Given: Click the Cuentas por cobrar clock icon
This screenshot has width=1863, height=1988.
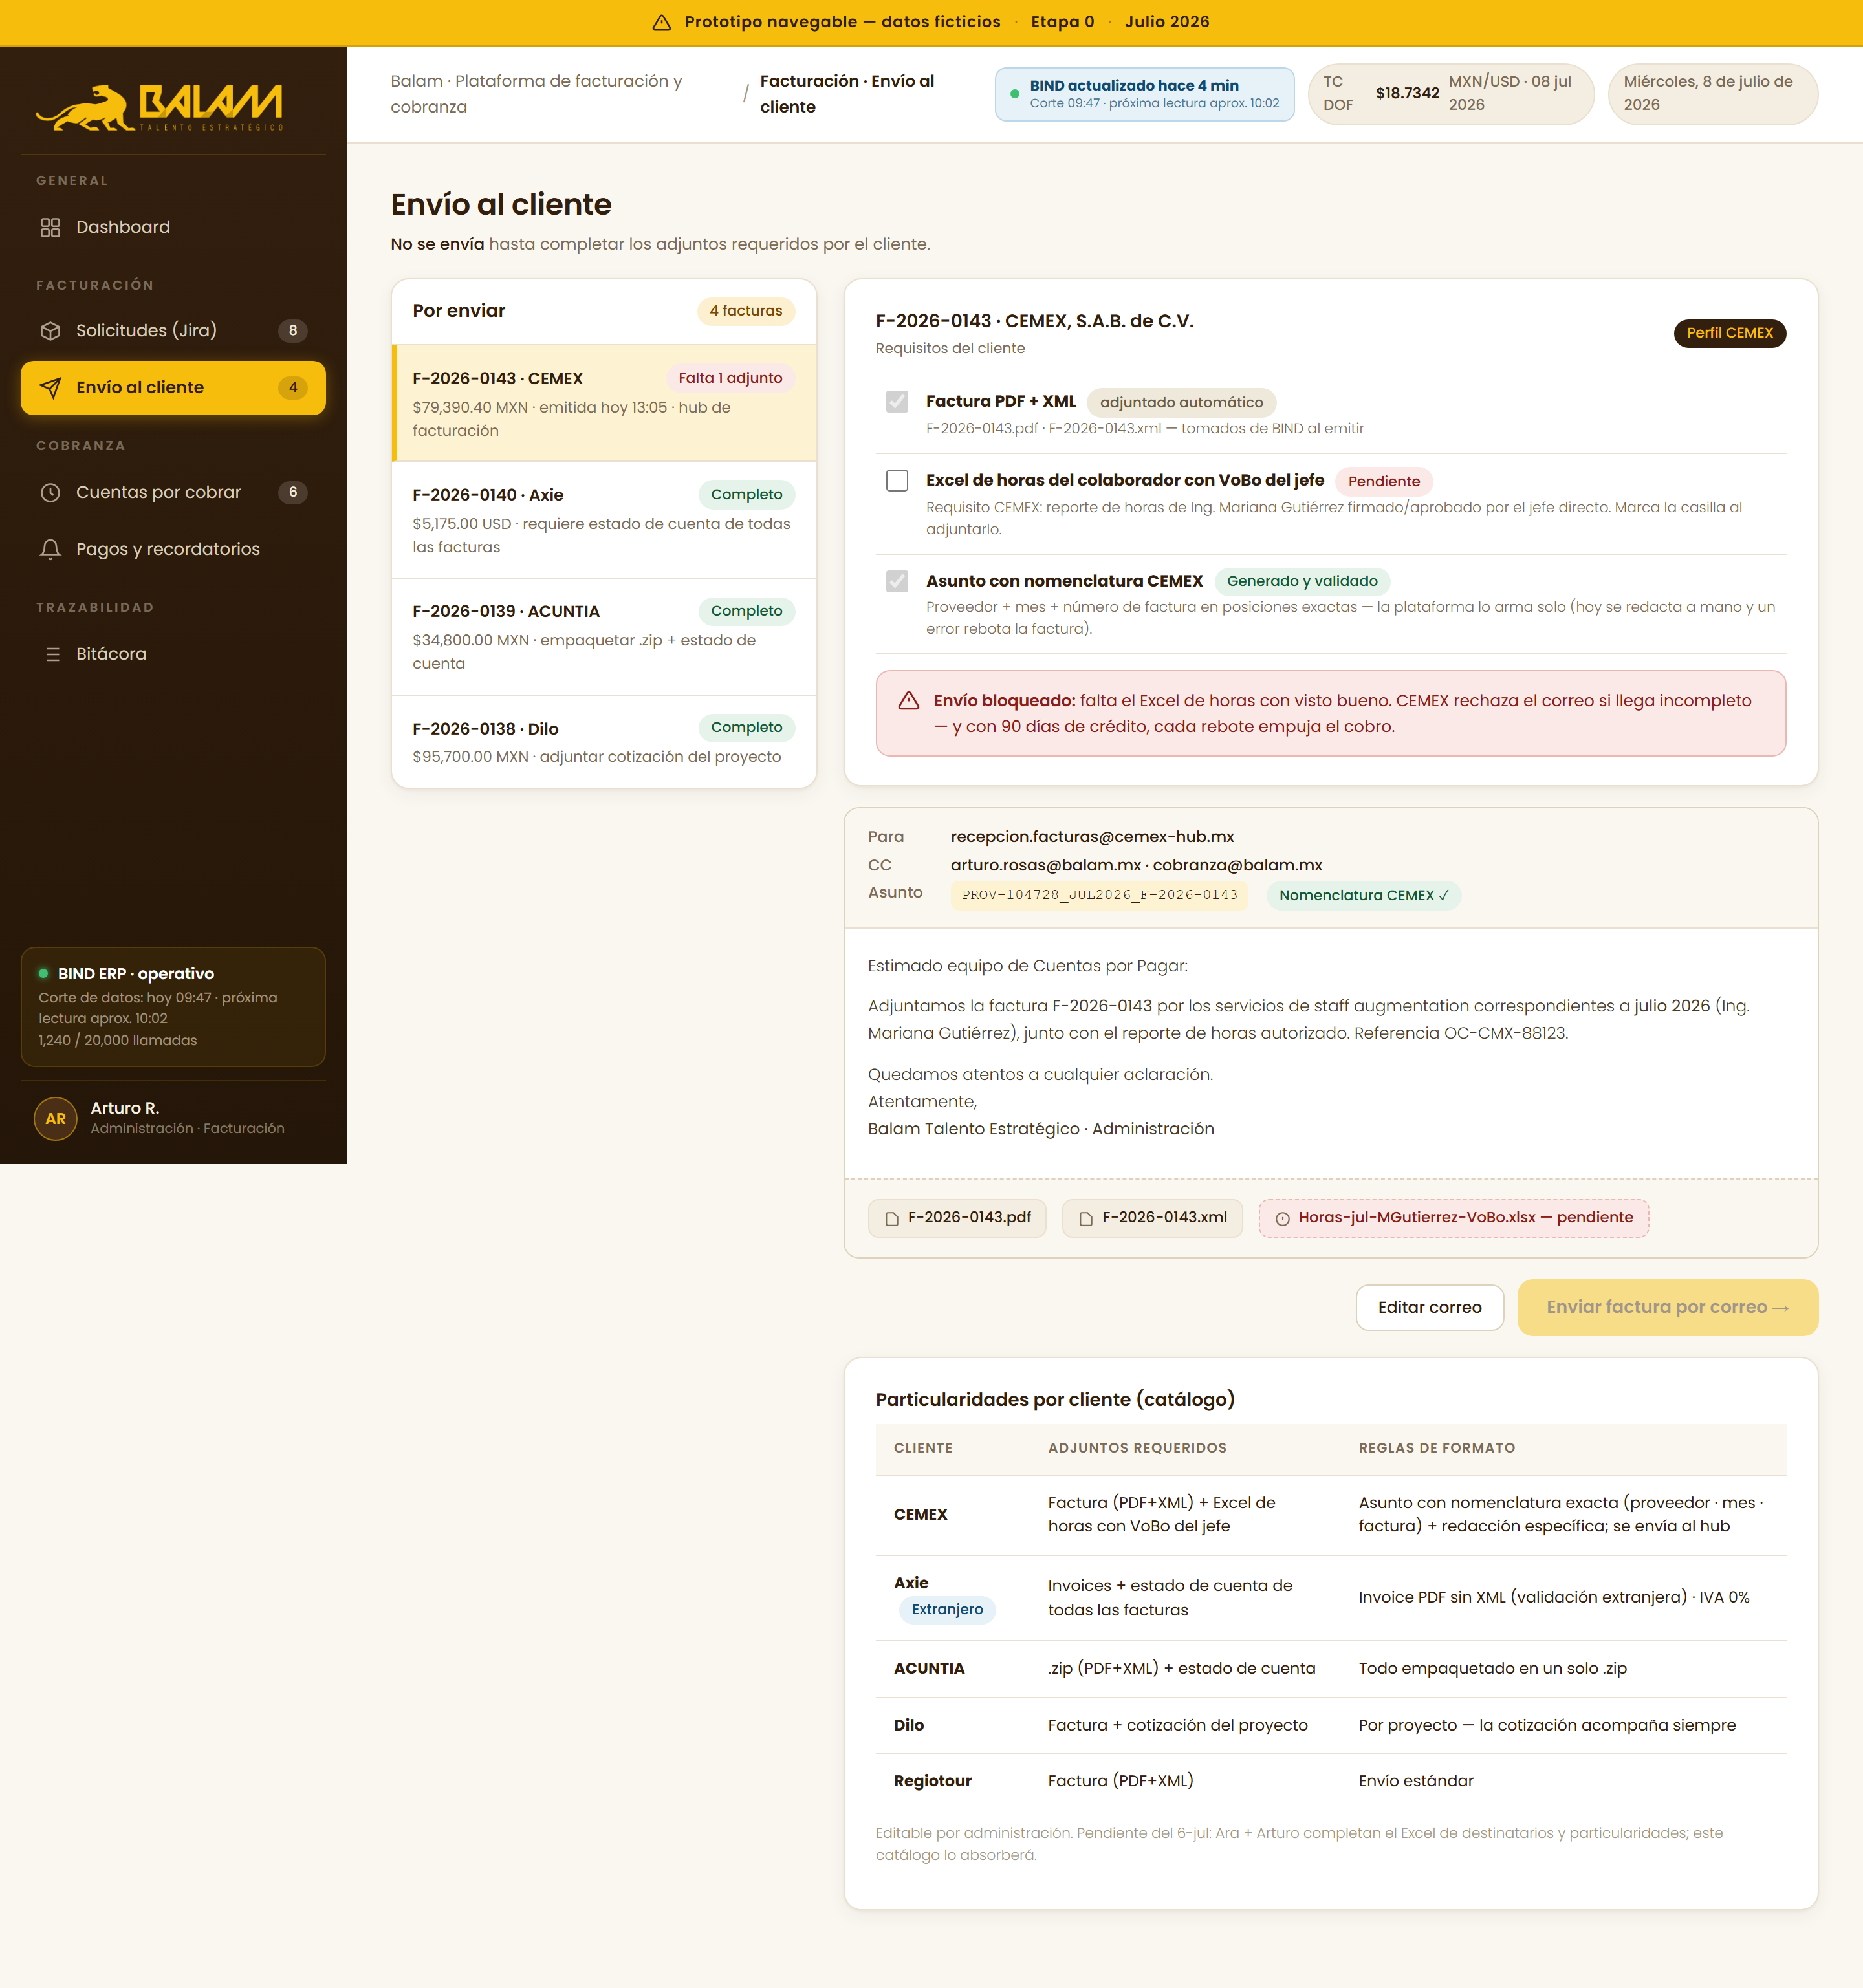Looking at the screenshot, I should point(50,492).
